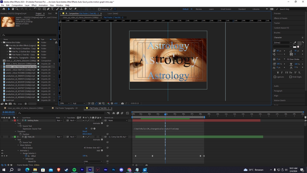Click the blue Reset link for Transform
Image resolution: width=307 pixels, height=173 pixels.
[85, 131]
